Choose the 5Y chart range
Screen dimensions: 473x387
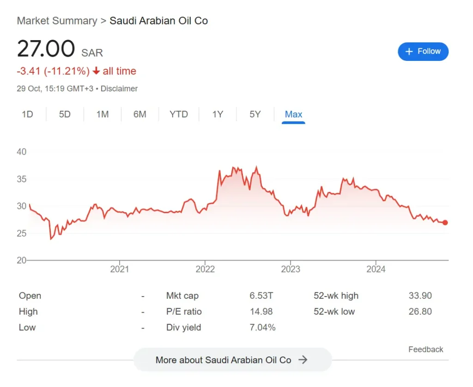(x=255, y=114)
